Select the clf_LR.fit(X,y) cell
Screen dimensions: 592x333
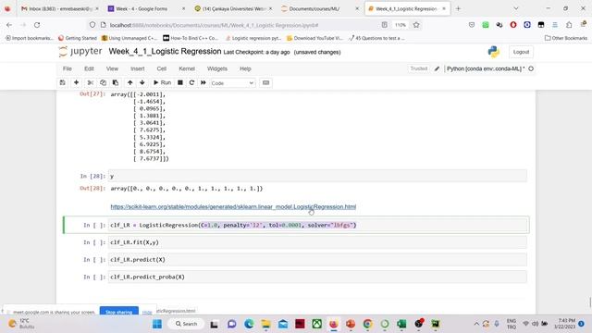tap(317, 242)
